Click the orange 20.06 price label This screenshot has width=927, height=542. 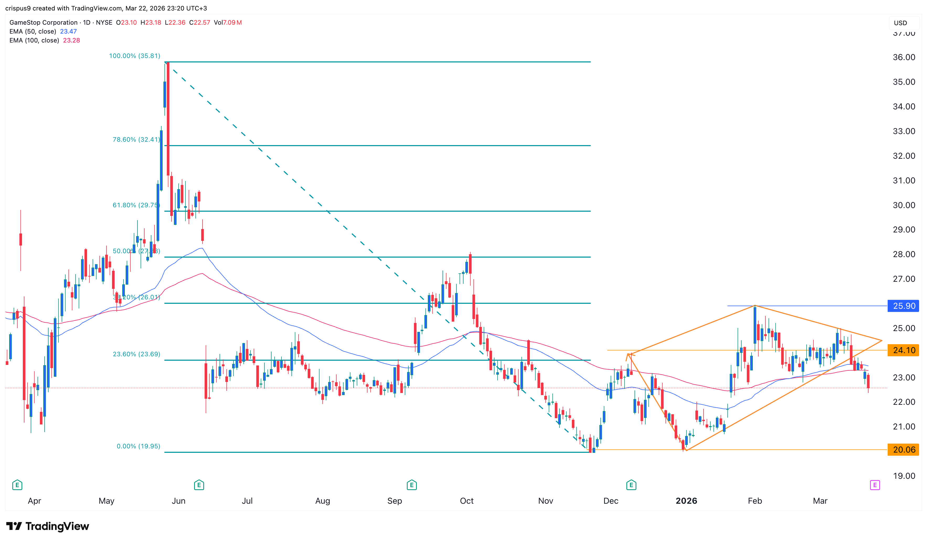903,450
